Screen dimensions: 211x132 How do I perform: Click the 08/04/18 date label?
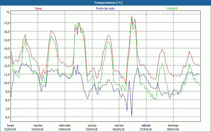[173, 129]
